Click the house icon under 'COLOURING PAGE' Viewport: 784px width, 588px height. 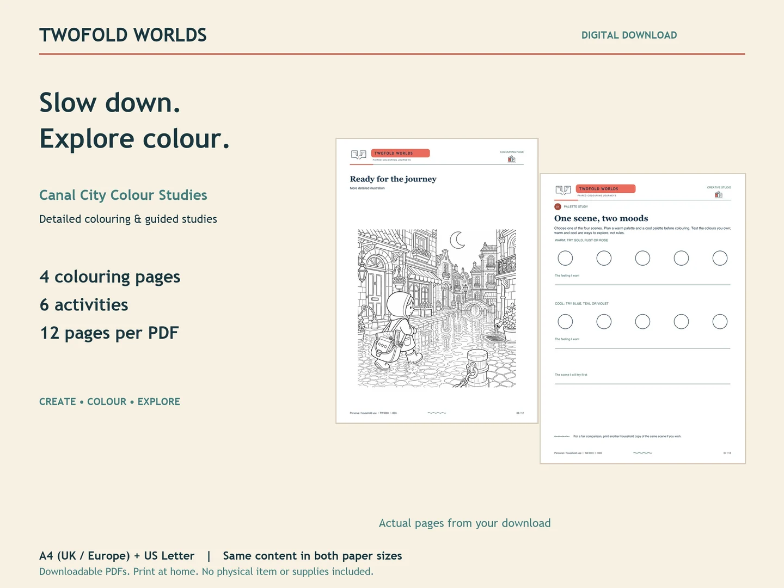(511, 159)
